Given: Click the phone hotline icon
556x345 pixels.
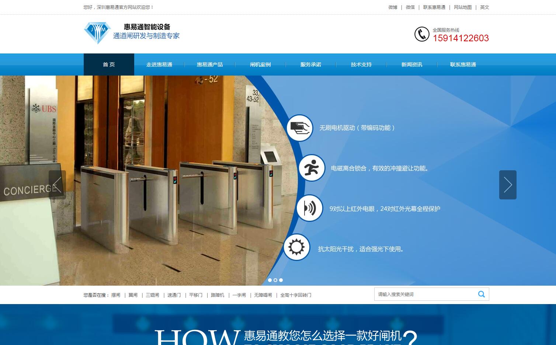Looking at the screenshot, I should [422, 34].
